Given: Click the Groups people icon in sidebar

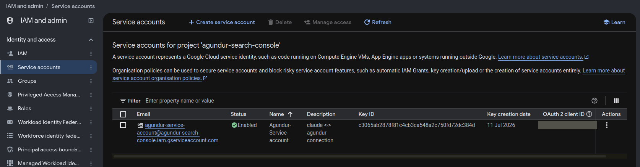Looking at the screenshot, I should [10, 81].
